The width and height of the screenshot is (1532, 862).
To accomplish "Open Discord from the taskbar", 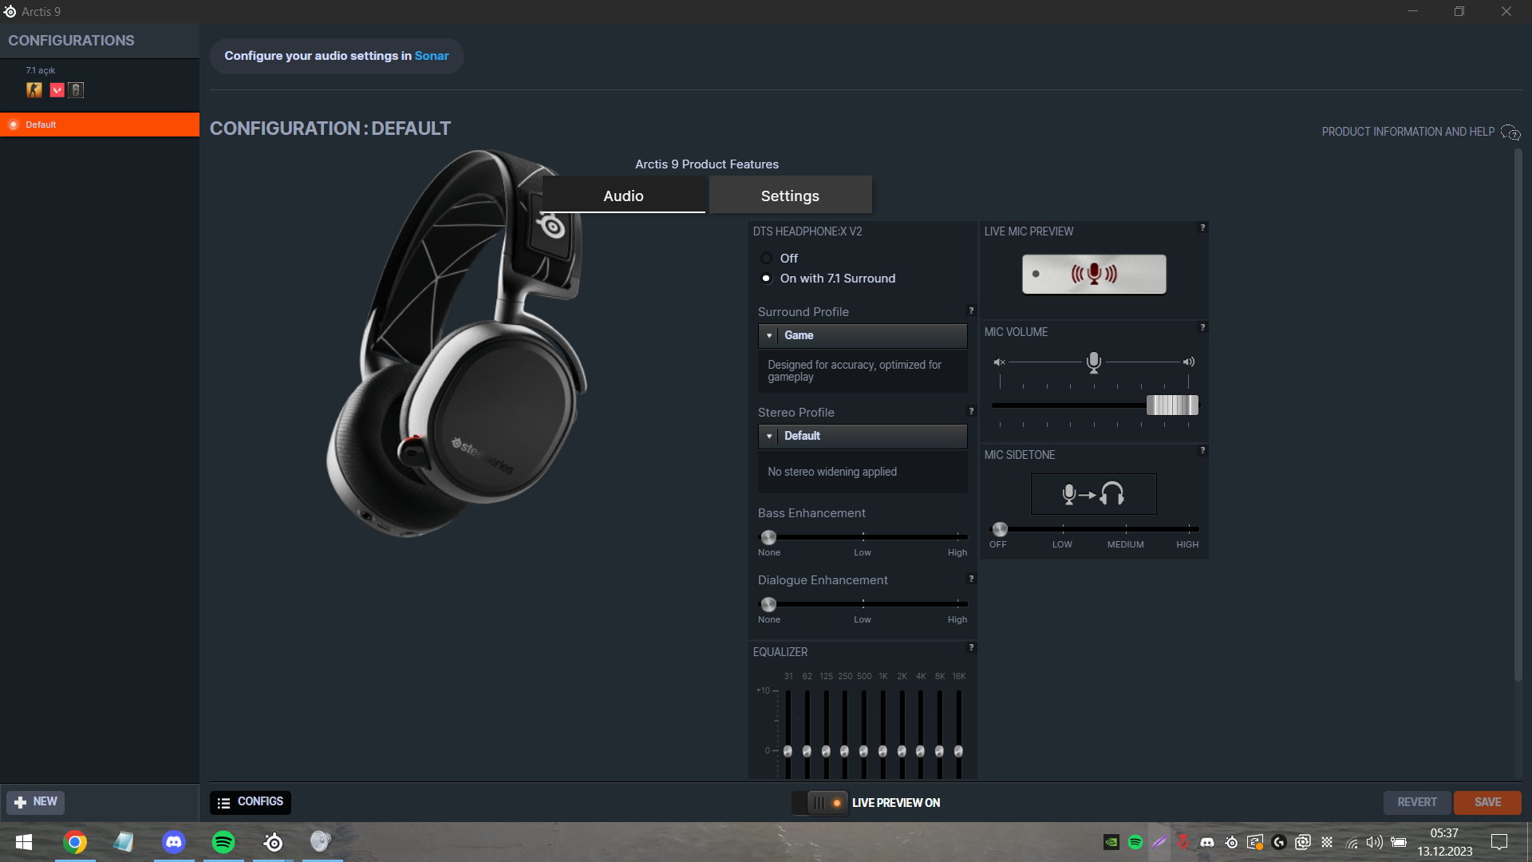I will tap(173, 842).
